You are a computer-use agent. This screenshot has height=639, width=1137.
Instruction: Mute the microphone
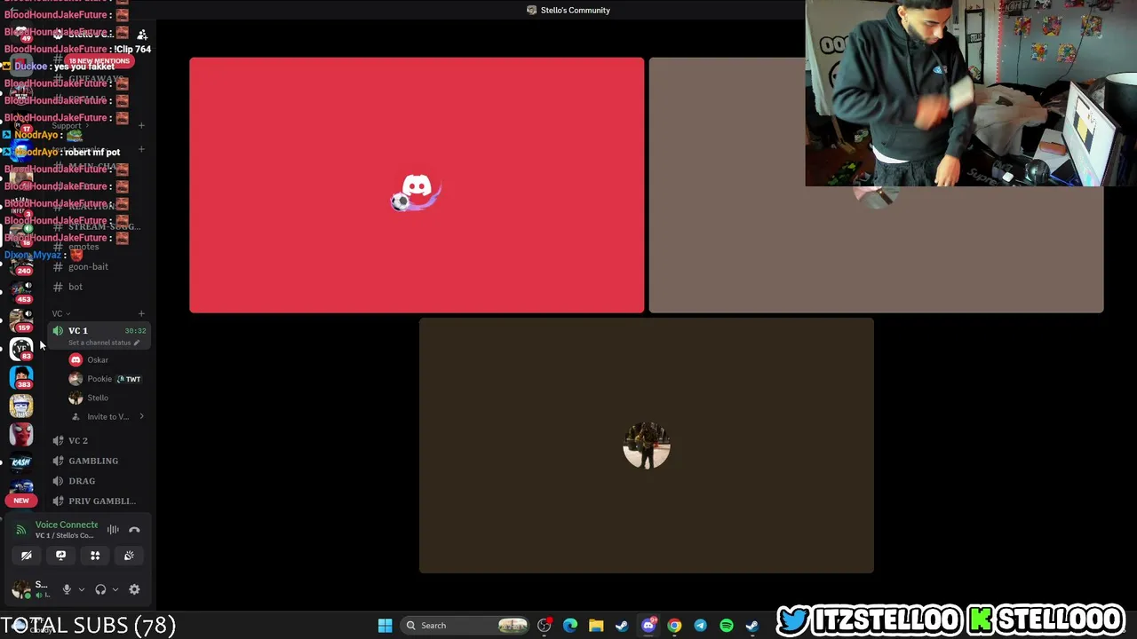coord(67,589)
